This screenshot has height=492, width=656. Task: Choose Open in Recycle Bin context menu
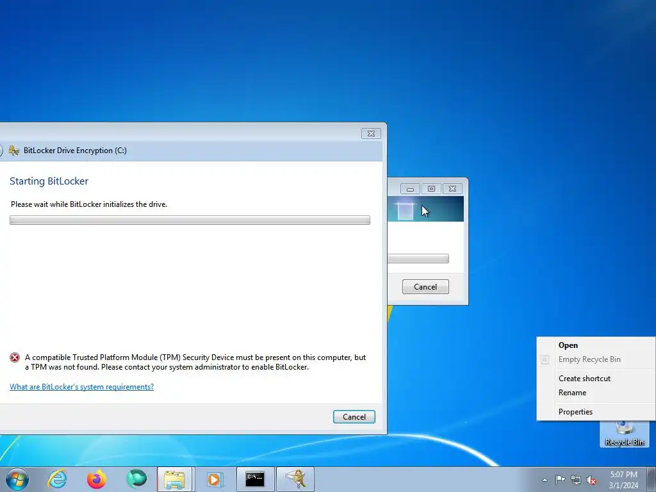pos(596,345)
